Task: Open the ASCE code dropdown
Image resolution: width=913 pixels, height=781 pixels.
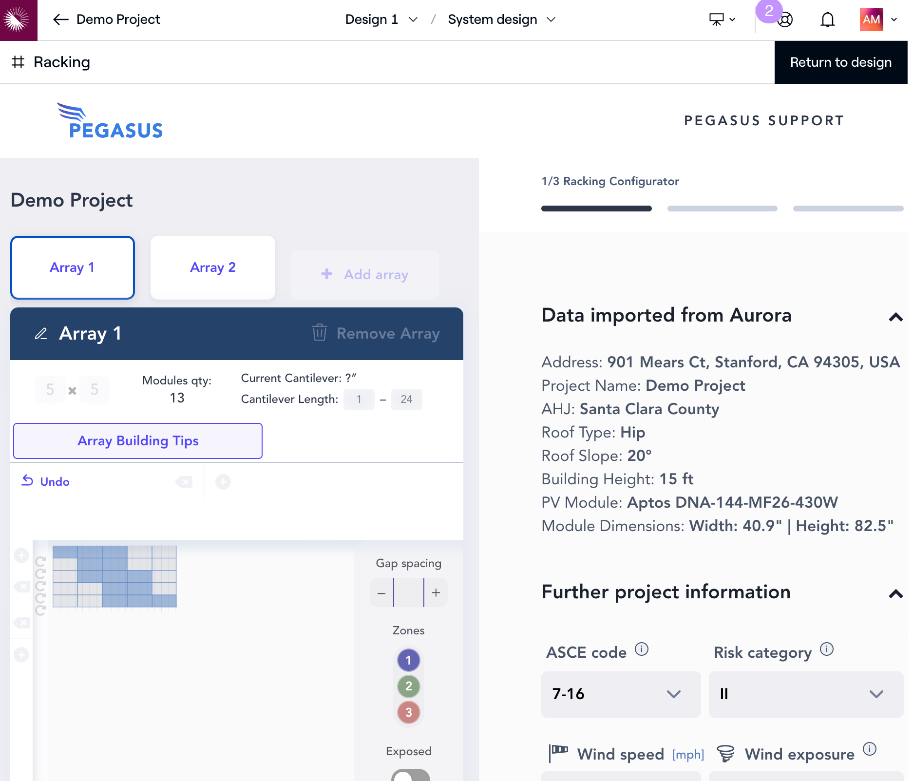Action: pyautogui.click(x=620, y=694)
